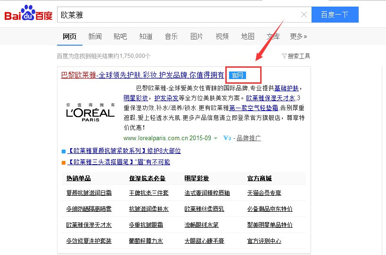Click blue square bullet before 复颜抗皱紧致系列
Image resolution: width=386 pixels, height=255 pixels.
64,151
